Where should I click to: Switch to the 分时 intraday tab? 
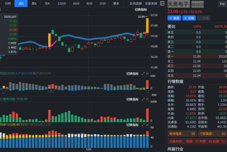click(x=8, y=4)
